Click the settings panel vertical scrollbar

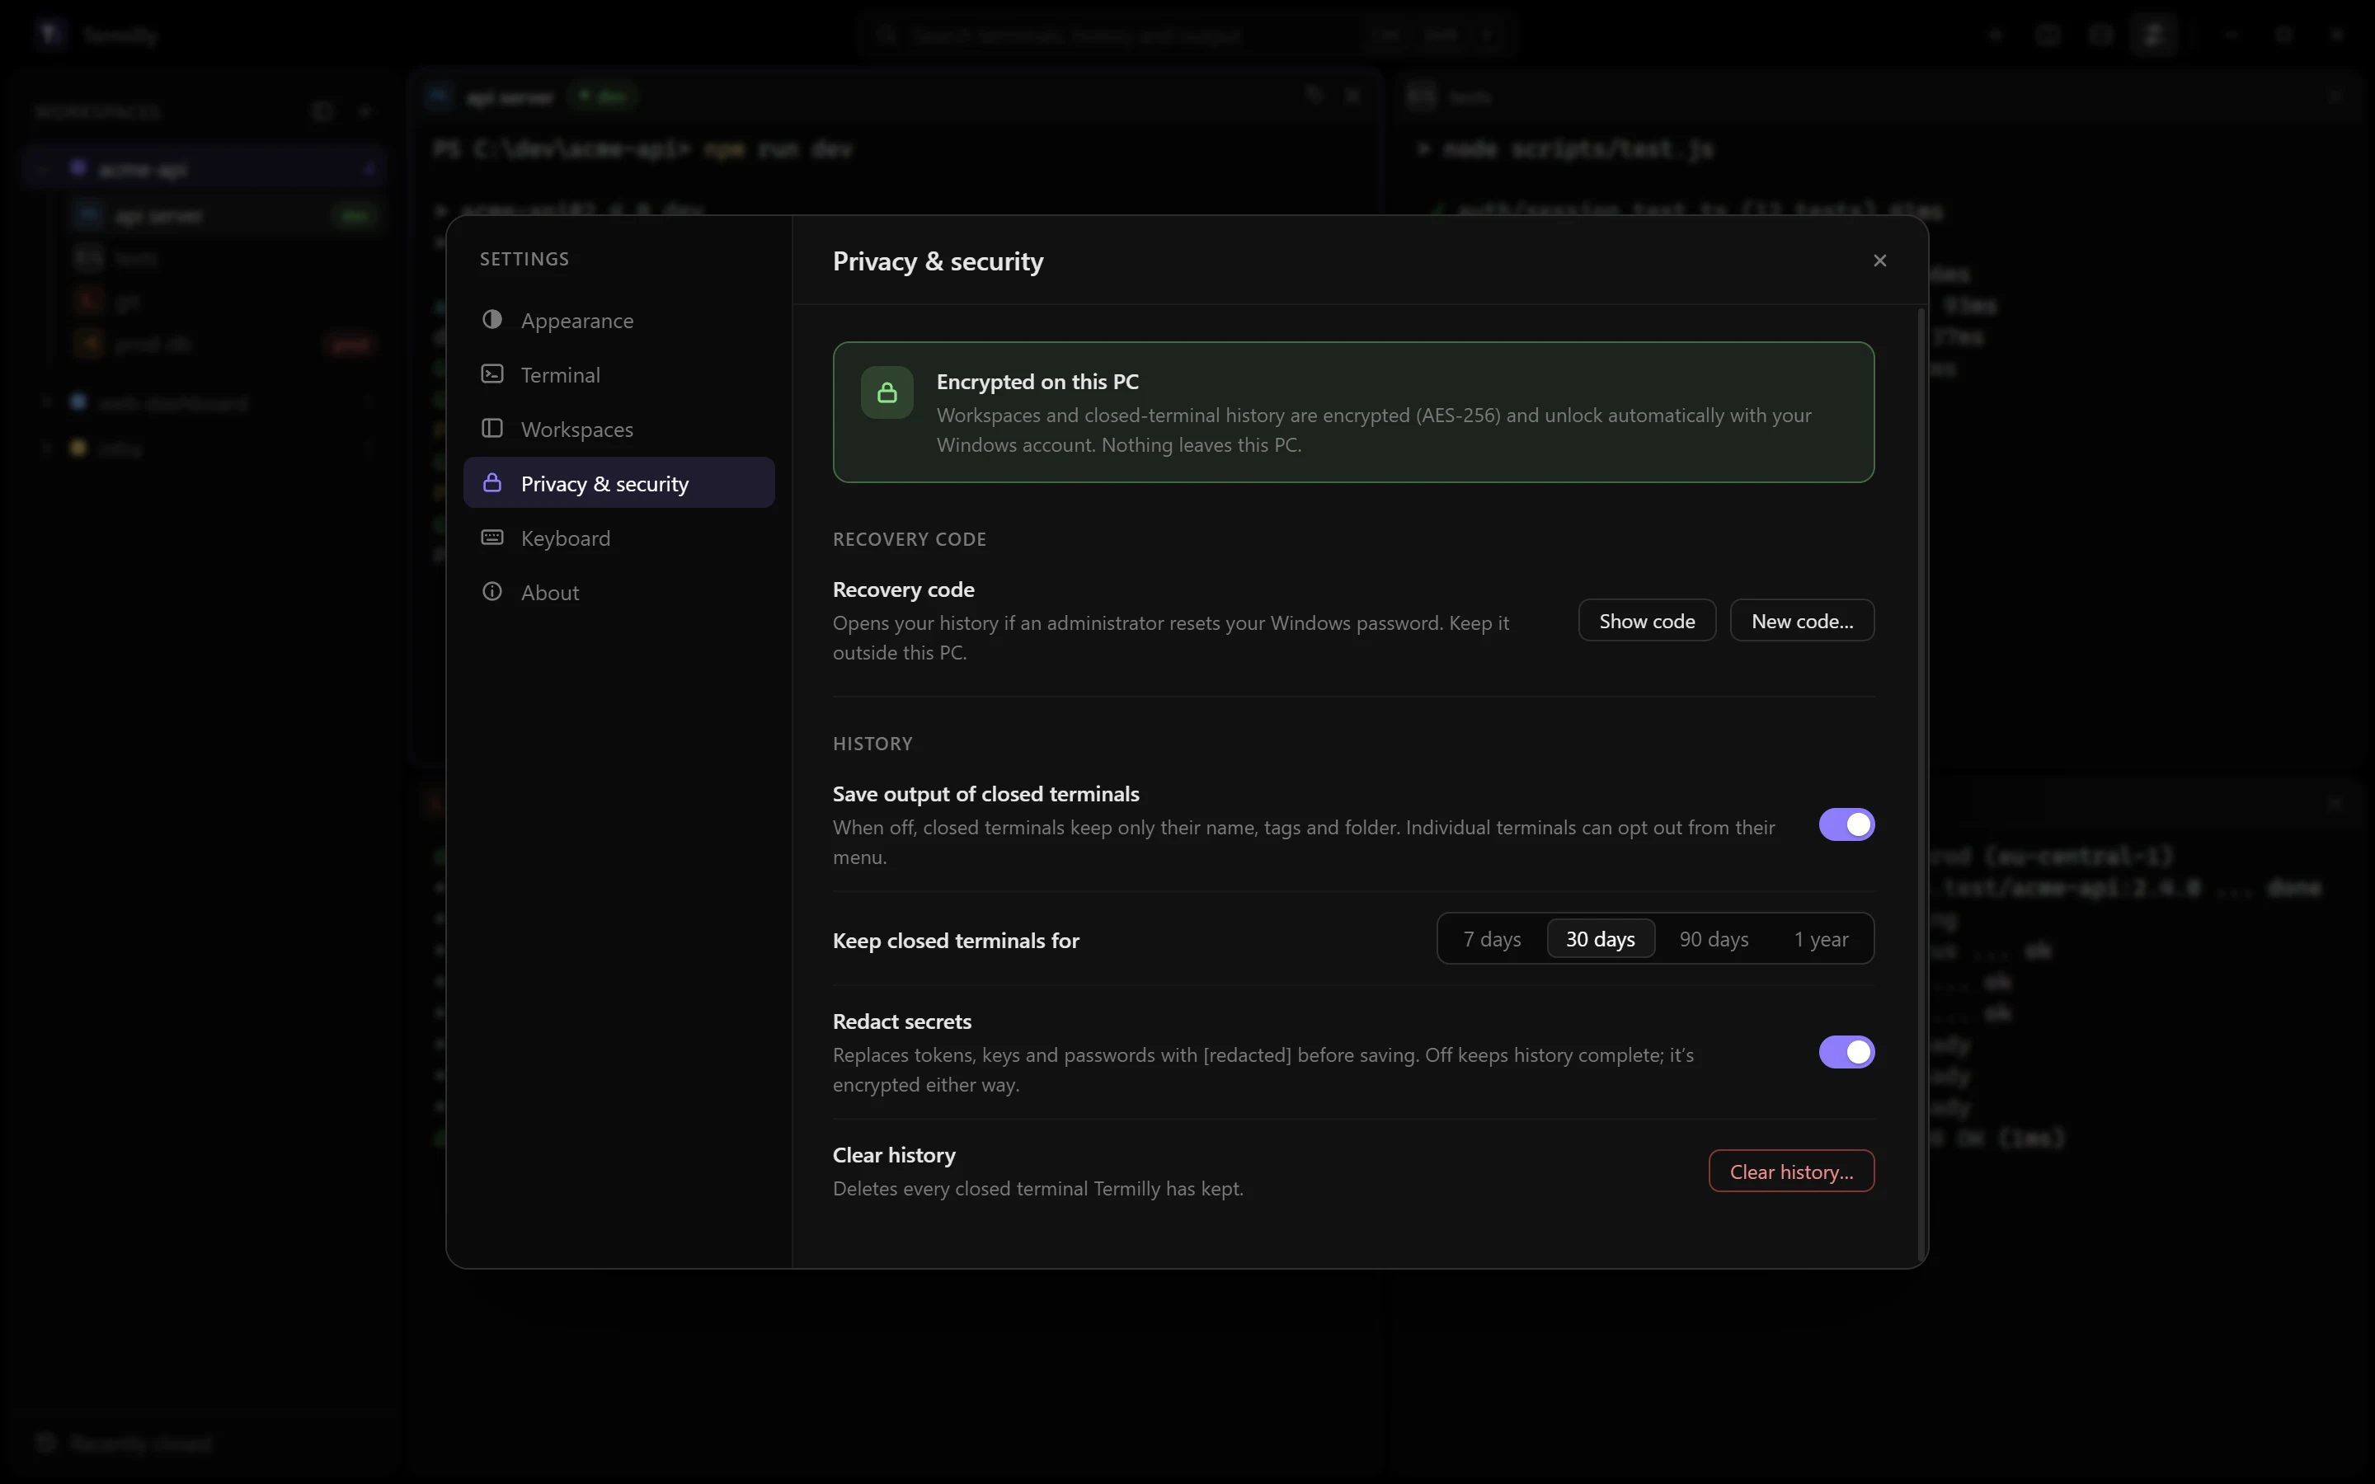1921,785
